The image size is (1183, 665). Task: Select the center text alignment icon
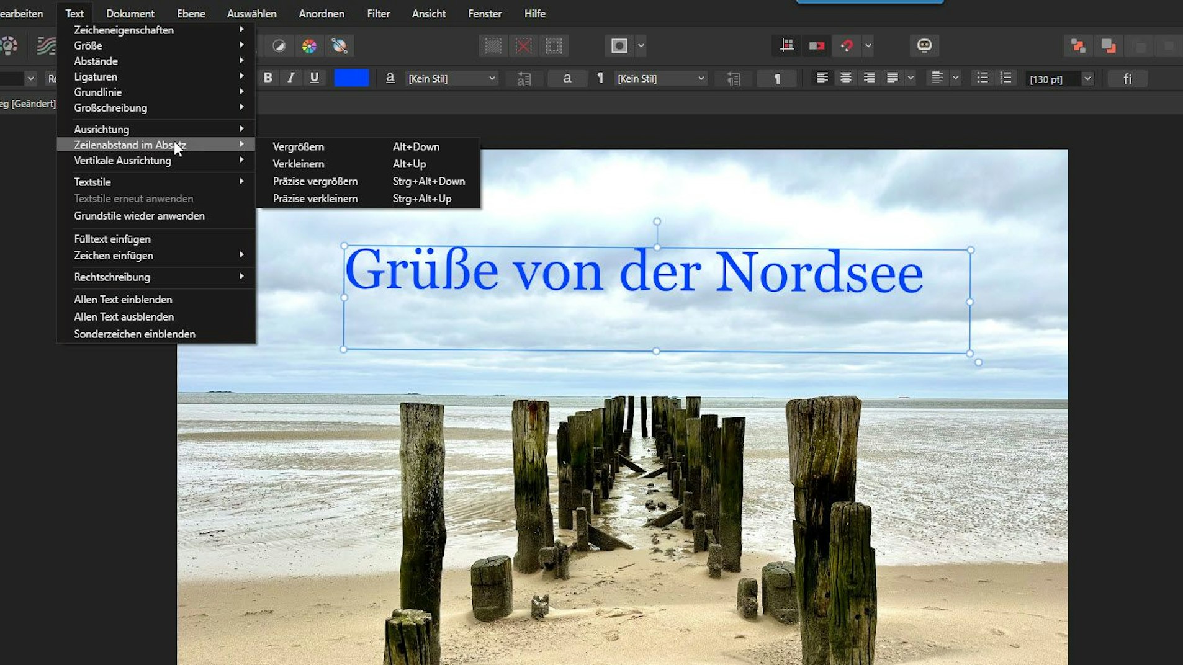pyautogui.click(x=846, y=78)
